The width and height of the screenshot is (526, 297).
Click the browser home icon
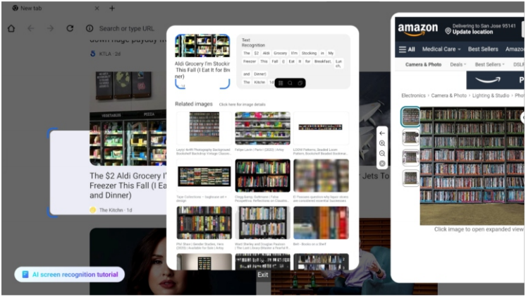coord(11,28)
